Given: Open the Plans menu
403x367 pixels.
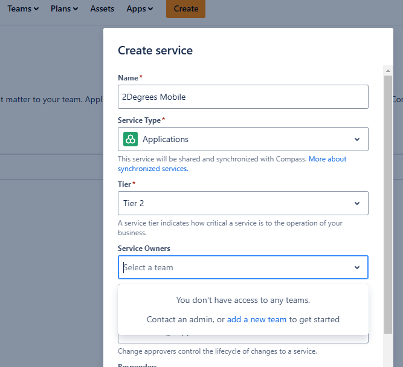Looking at the screenshot, I should tap(64, 8).
